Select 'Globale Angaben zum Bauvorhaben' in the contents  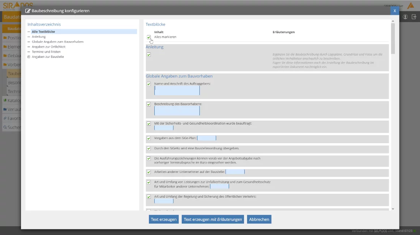(x=57, y=42)
